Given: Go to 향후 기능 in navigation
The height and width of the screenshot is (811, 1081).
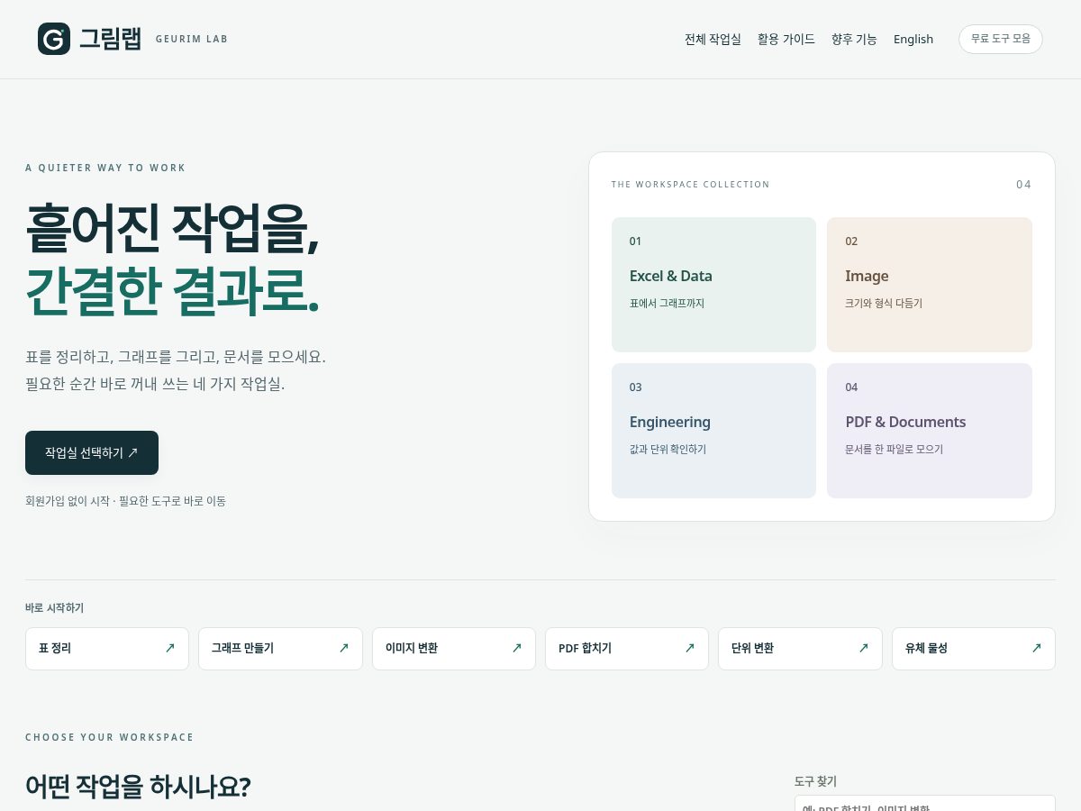Looking at the screenshot, I should 854,39.
